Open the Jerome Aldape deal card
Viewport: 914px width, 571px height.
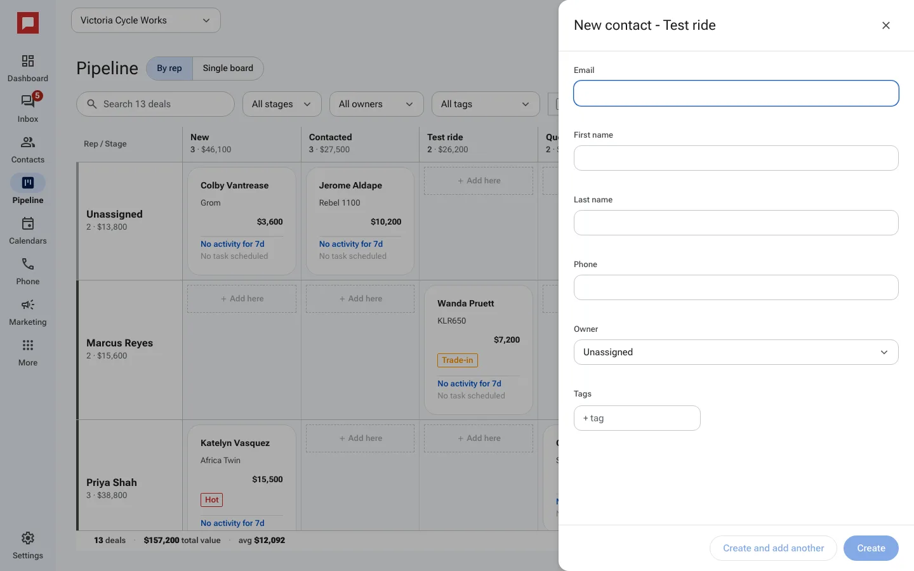click(x=360, y=221)
